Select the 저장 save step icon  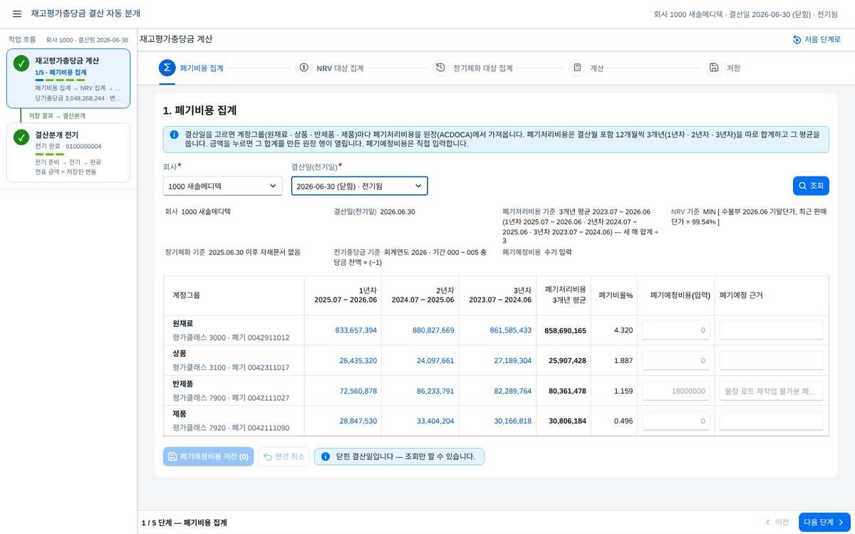pos(713,68)
